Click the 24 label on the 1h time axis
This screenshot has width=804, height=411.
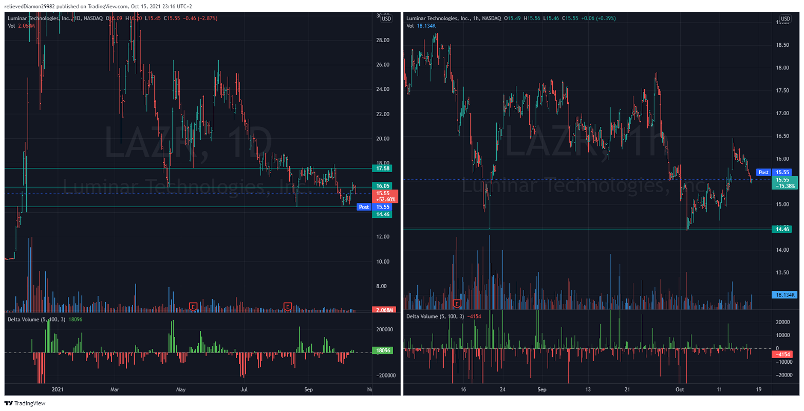502,389
